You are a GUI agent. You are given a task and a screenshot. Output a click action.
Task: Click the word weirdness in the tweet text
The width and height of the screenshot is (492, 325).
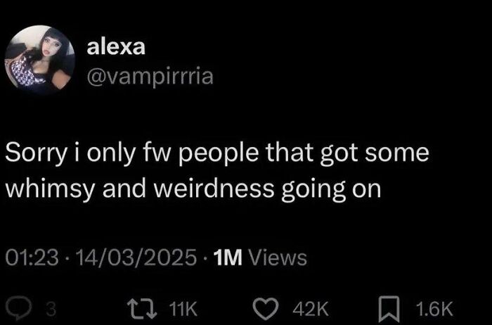click(x=214, y=187)
